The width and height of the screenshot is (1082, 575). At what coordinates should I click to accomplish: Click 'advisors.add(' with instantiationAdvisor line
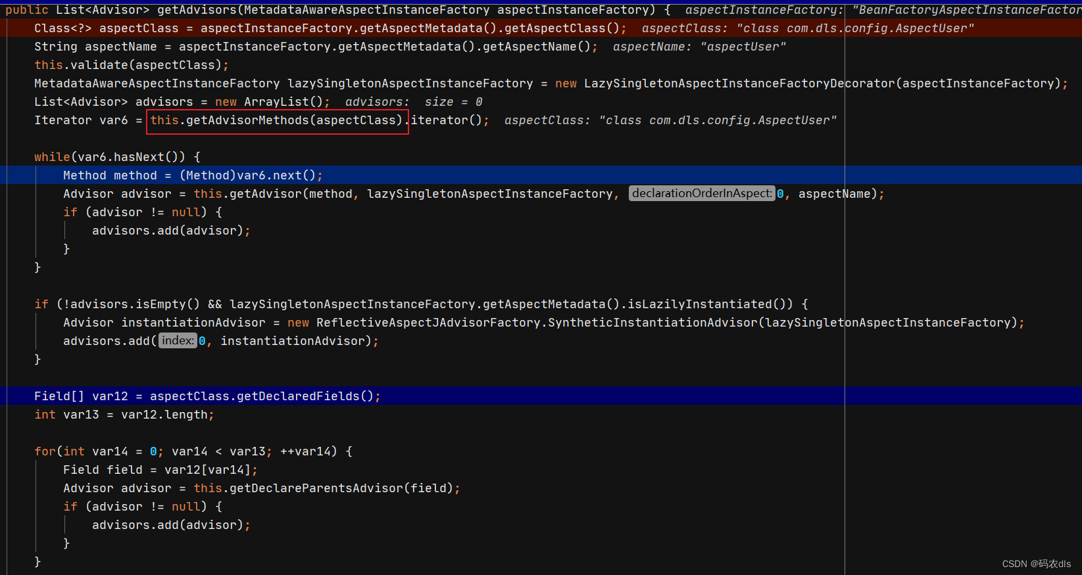(x=220, y=341)
